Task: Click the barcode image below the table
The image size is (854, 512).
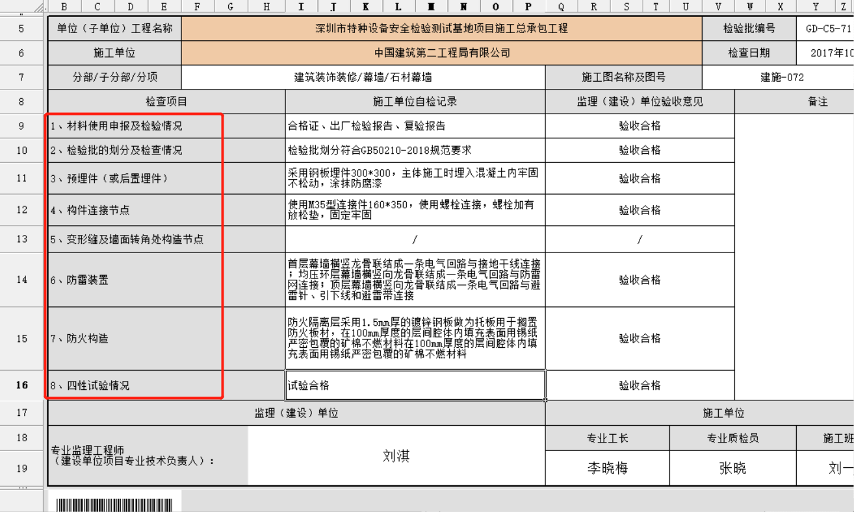Action: point(114,505)
